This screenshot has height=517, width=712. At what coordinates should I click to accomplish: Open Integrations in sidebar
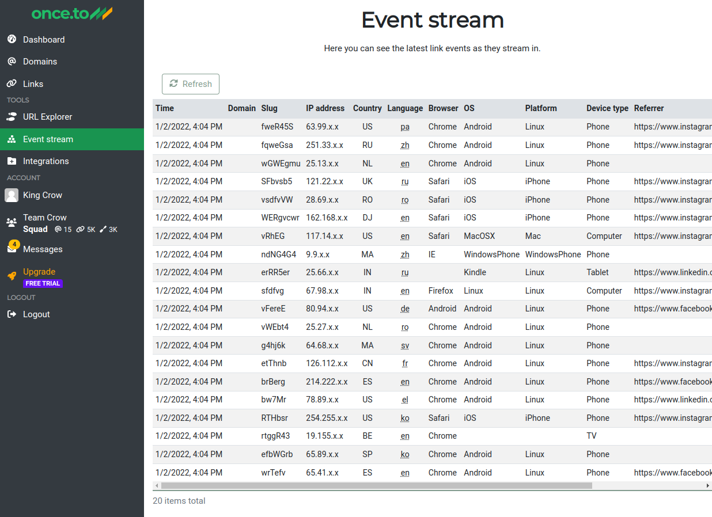(72, 161)
